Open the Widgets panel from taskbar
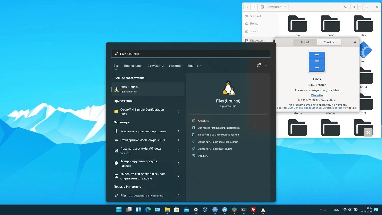 [139, 210]
